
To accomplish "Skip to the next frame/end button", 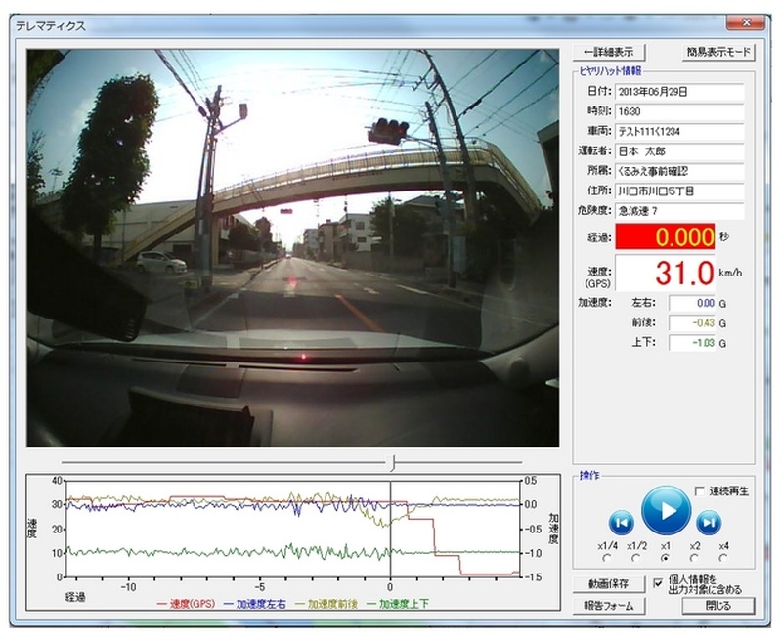I will click(709, 522).
